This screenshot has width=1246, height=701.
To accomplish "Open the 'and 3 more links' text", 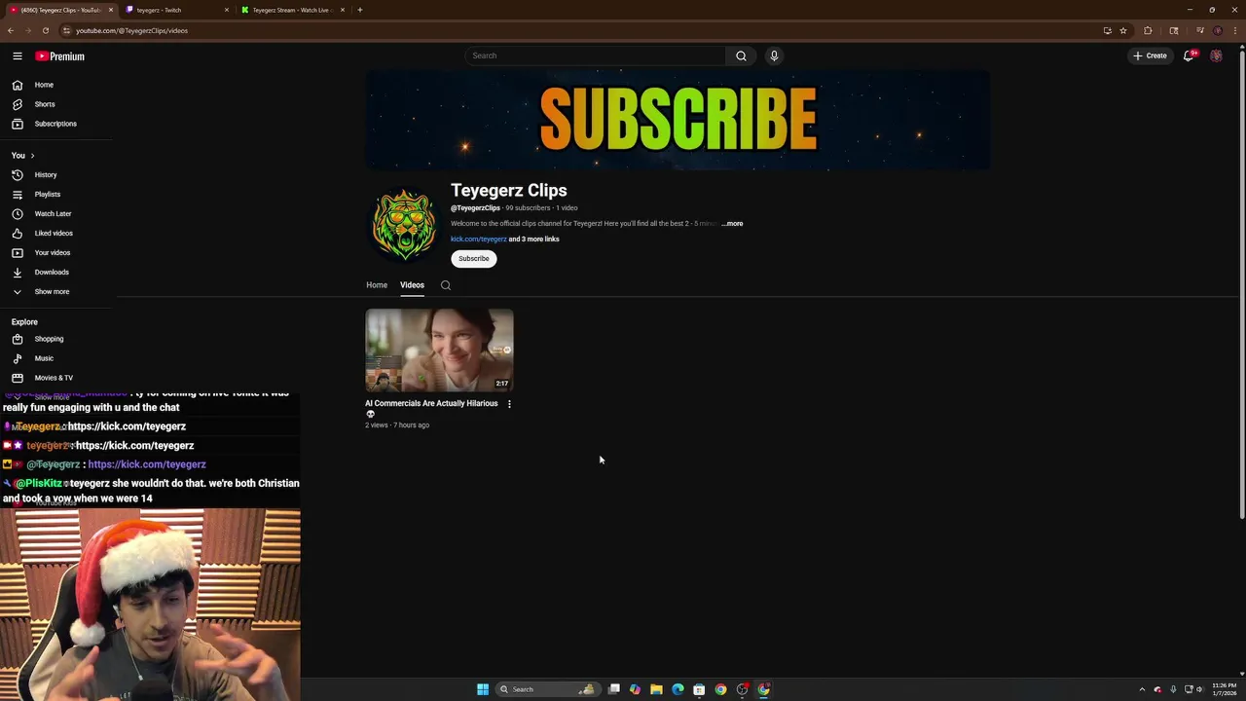I will point(533,240).
